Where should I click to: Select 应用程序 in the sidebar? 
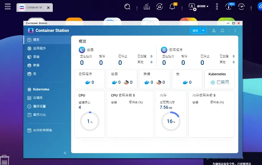[x=47, y=48]
